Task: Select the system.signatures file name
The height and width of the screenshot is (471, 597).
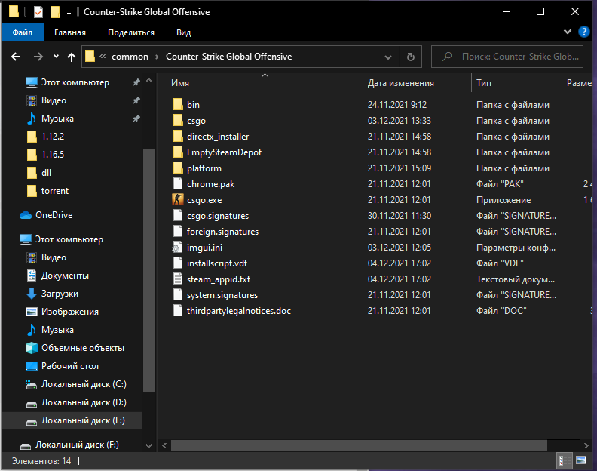Action: point(222,295)
